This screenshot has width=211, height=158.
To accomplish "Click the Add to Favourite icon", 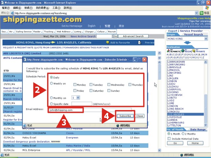I will coord(107,42).
